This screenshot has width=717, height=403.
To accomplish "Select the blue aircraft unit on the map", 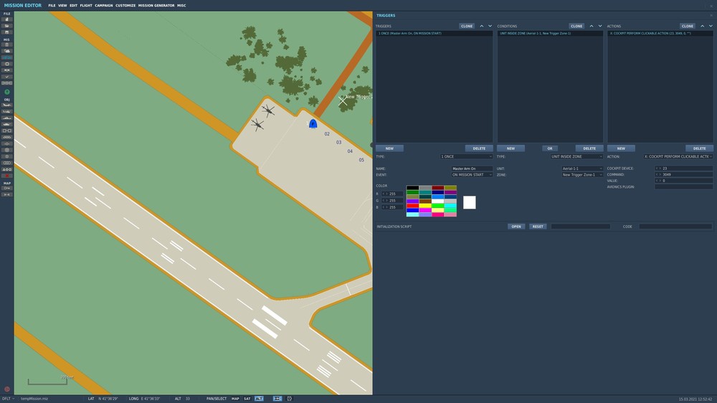I will pos(313,124).
